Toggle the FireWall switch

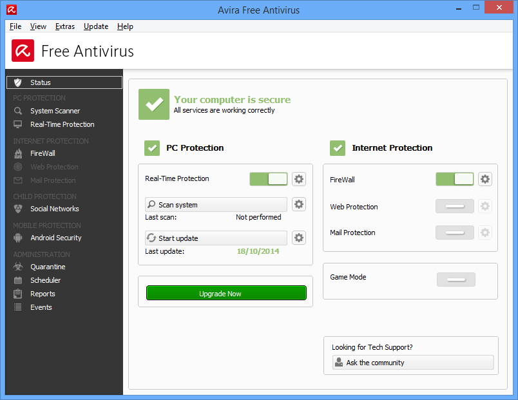pyautogui.click(x=454, y=179)
